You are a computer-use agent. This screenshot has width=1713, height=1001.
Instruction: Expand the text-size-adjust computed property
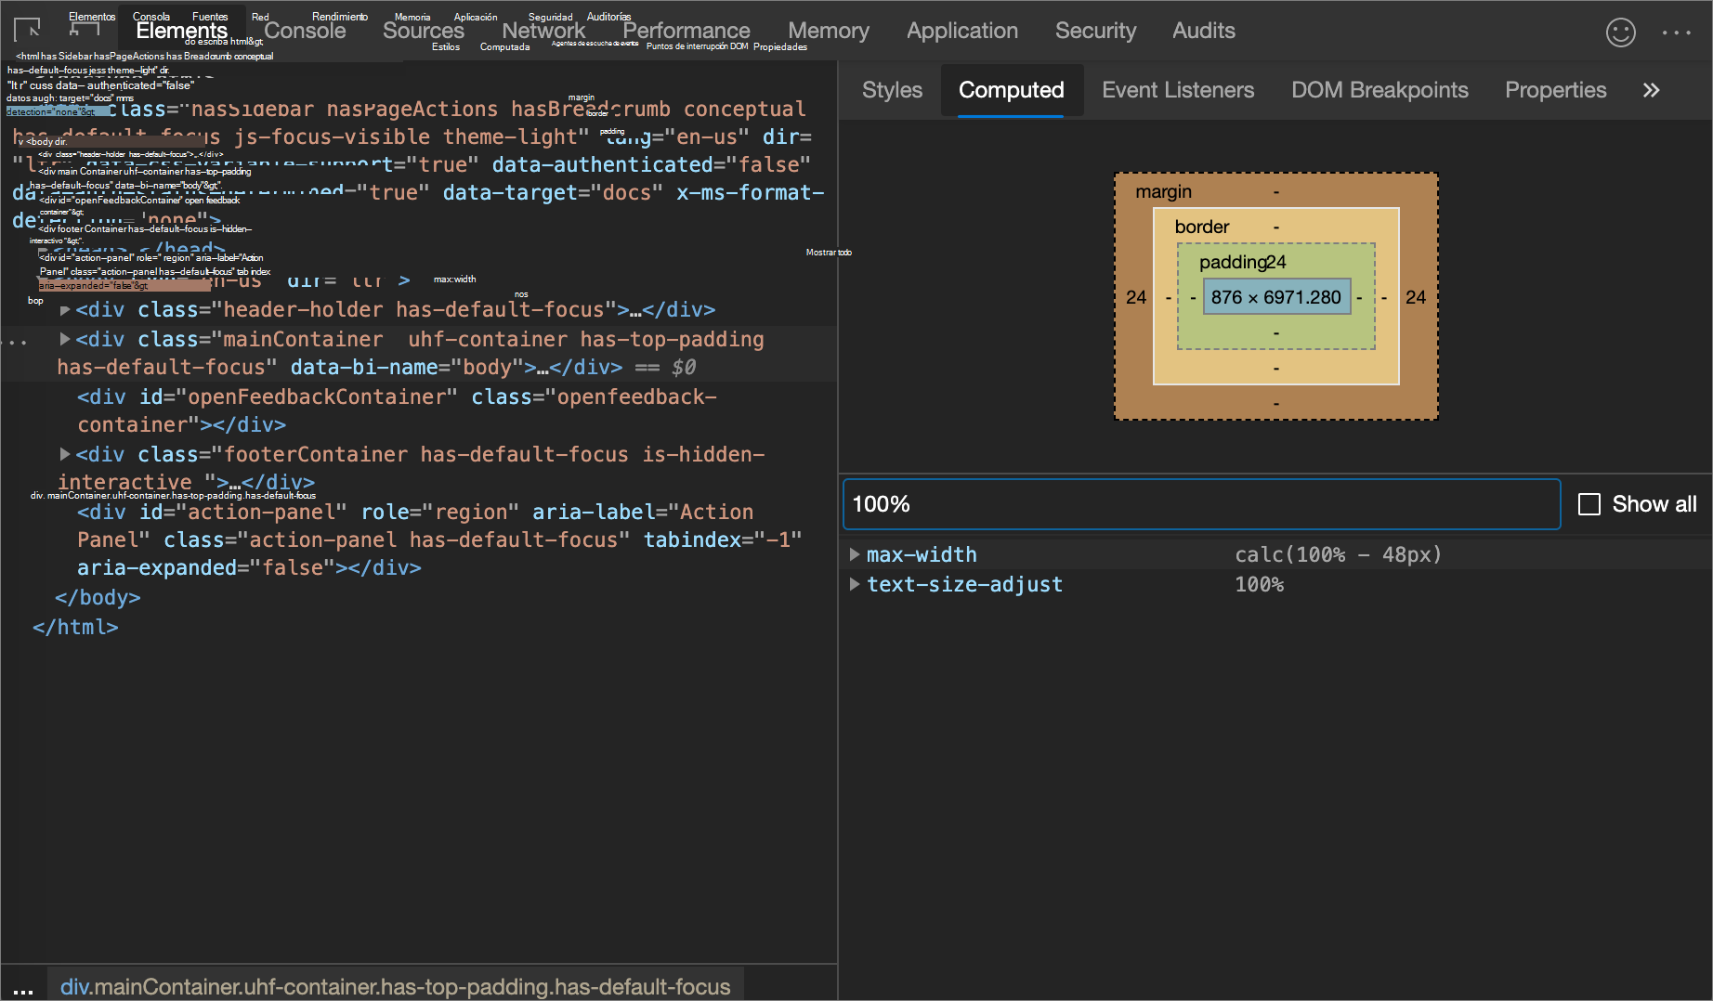click(x=854, y=585)
